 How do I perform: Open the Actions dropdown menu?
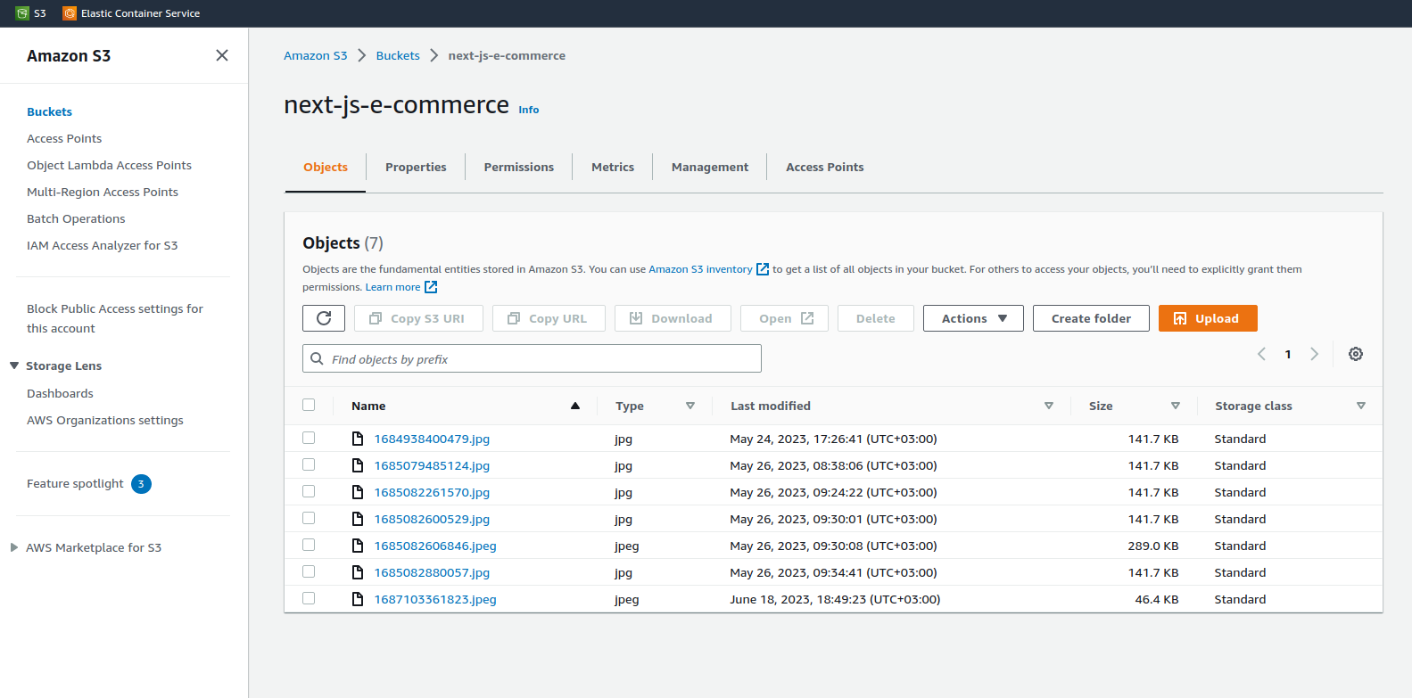tap(973, 318)
